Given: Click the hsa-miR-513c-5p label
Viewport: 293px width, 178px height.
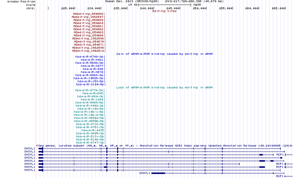Looking at the screenshot, I should [90, 136].
